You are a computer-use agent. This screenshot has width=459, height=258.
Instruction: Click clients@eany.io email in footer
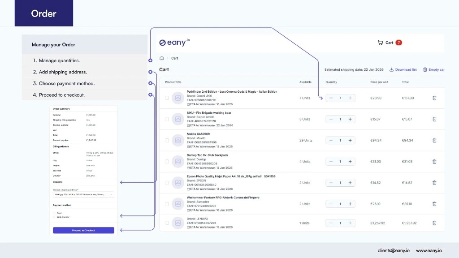tap(394, 251)
